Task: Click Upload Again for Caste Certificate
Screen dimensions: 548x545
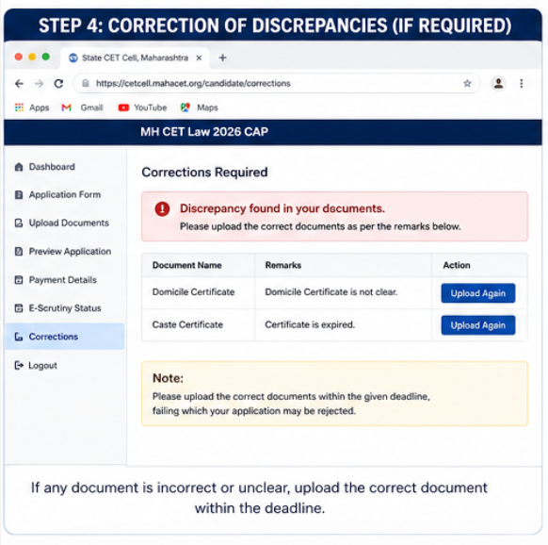Action: [x=477, y=325]
